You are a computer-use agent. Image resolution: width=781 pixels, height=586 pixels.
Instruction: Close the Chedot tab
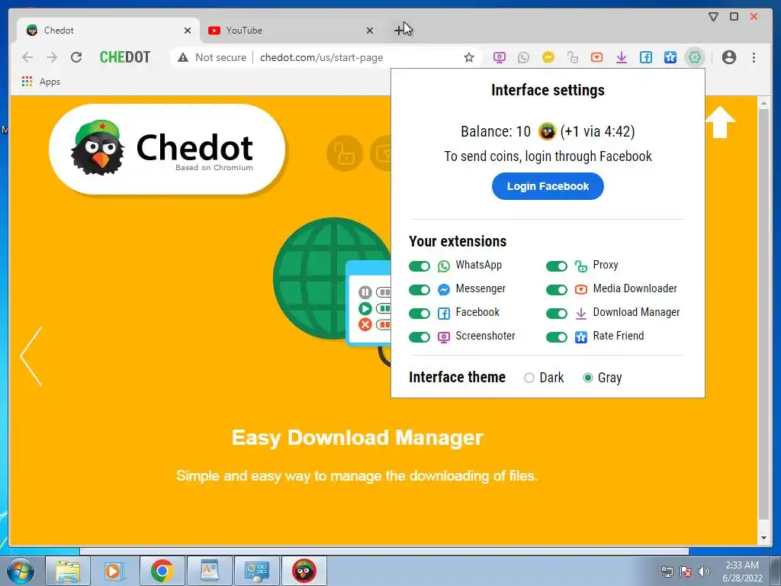coord(188,31)
